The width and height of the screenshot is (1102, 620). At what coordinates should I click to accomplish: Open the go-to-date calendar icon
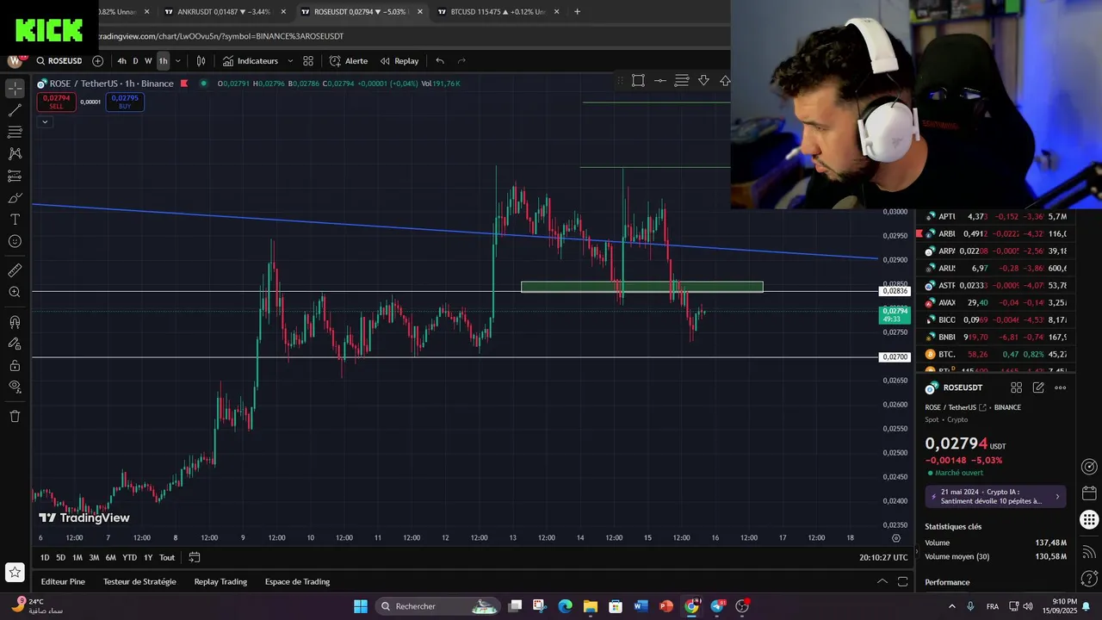pos(195,558)
